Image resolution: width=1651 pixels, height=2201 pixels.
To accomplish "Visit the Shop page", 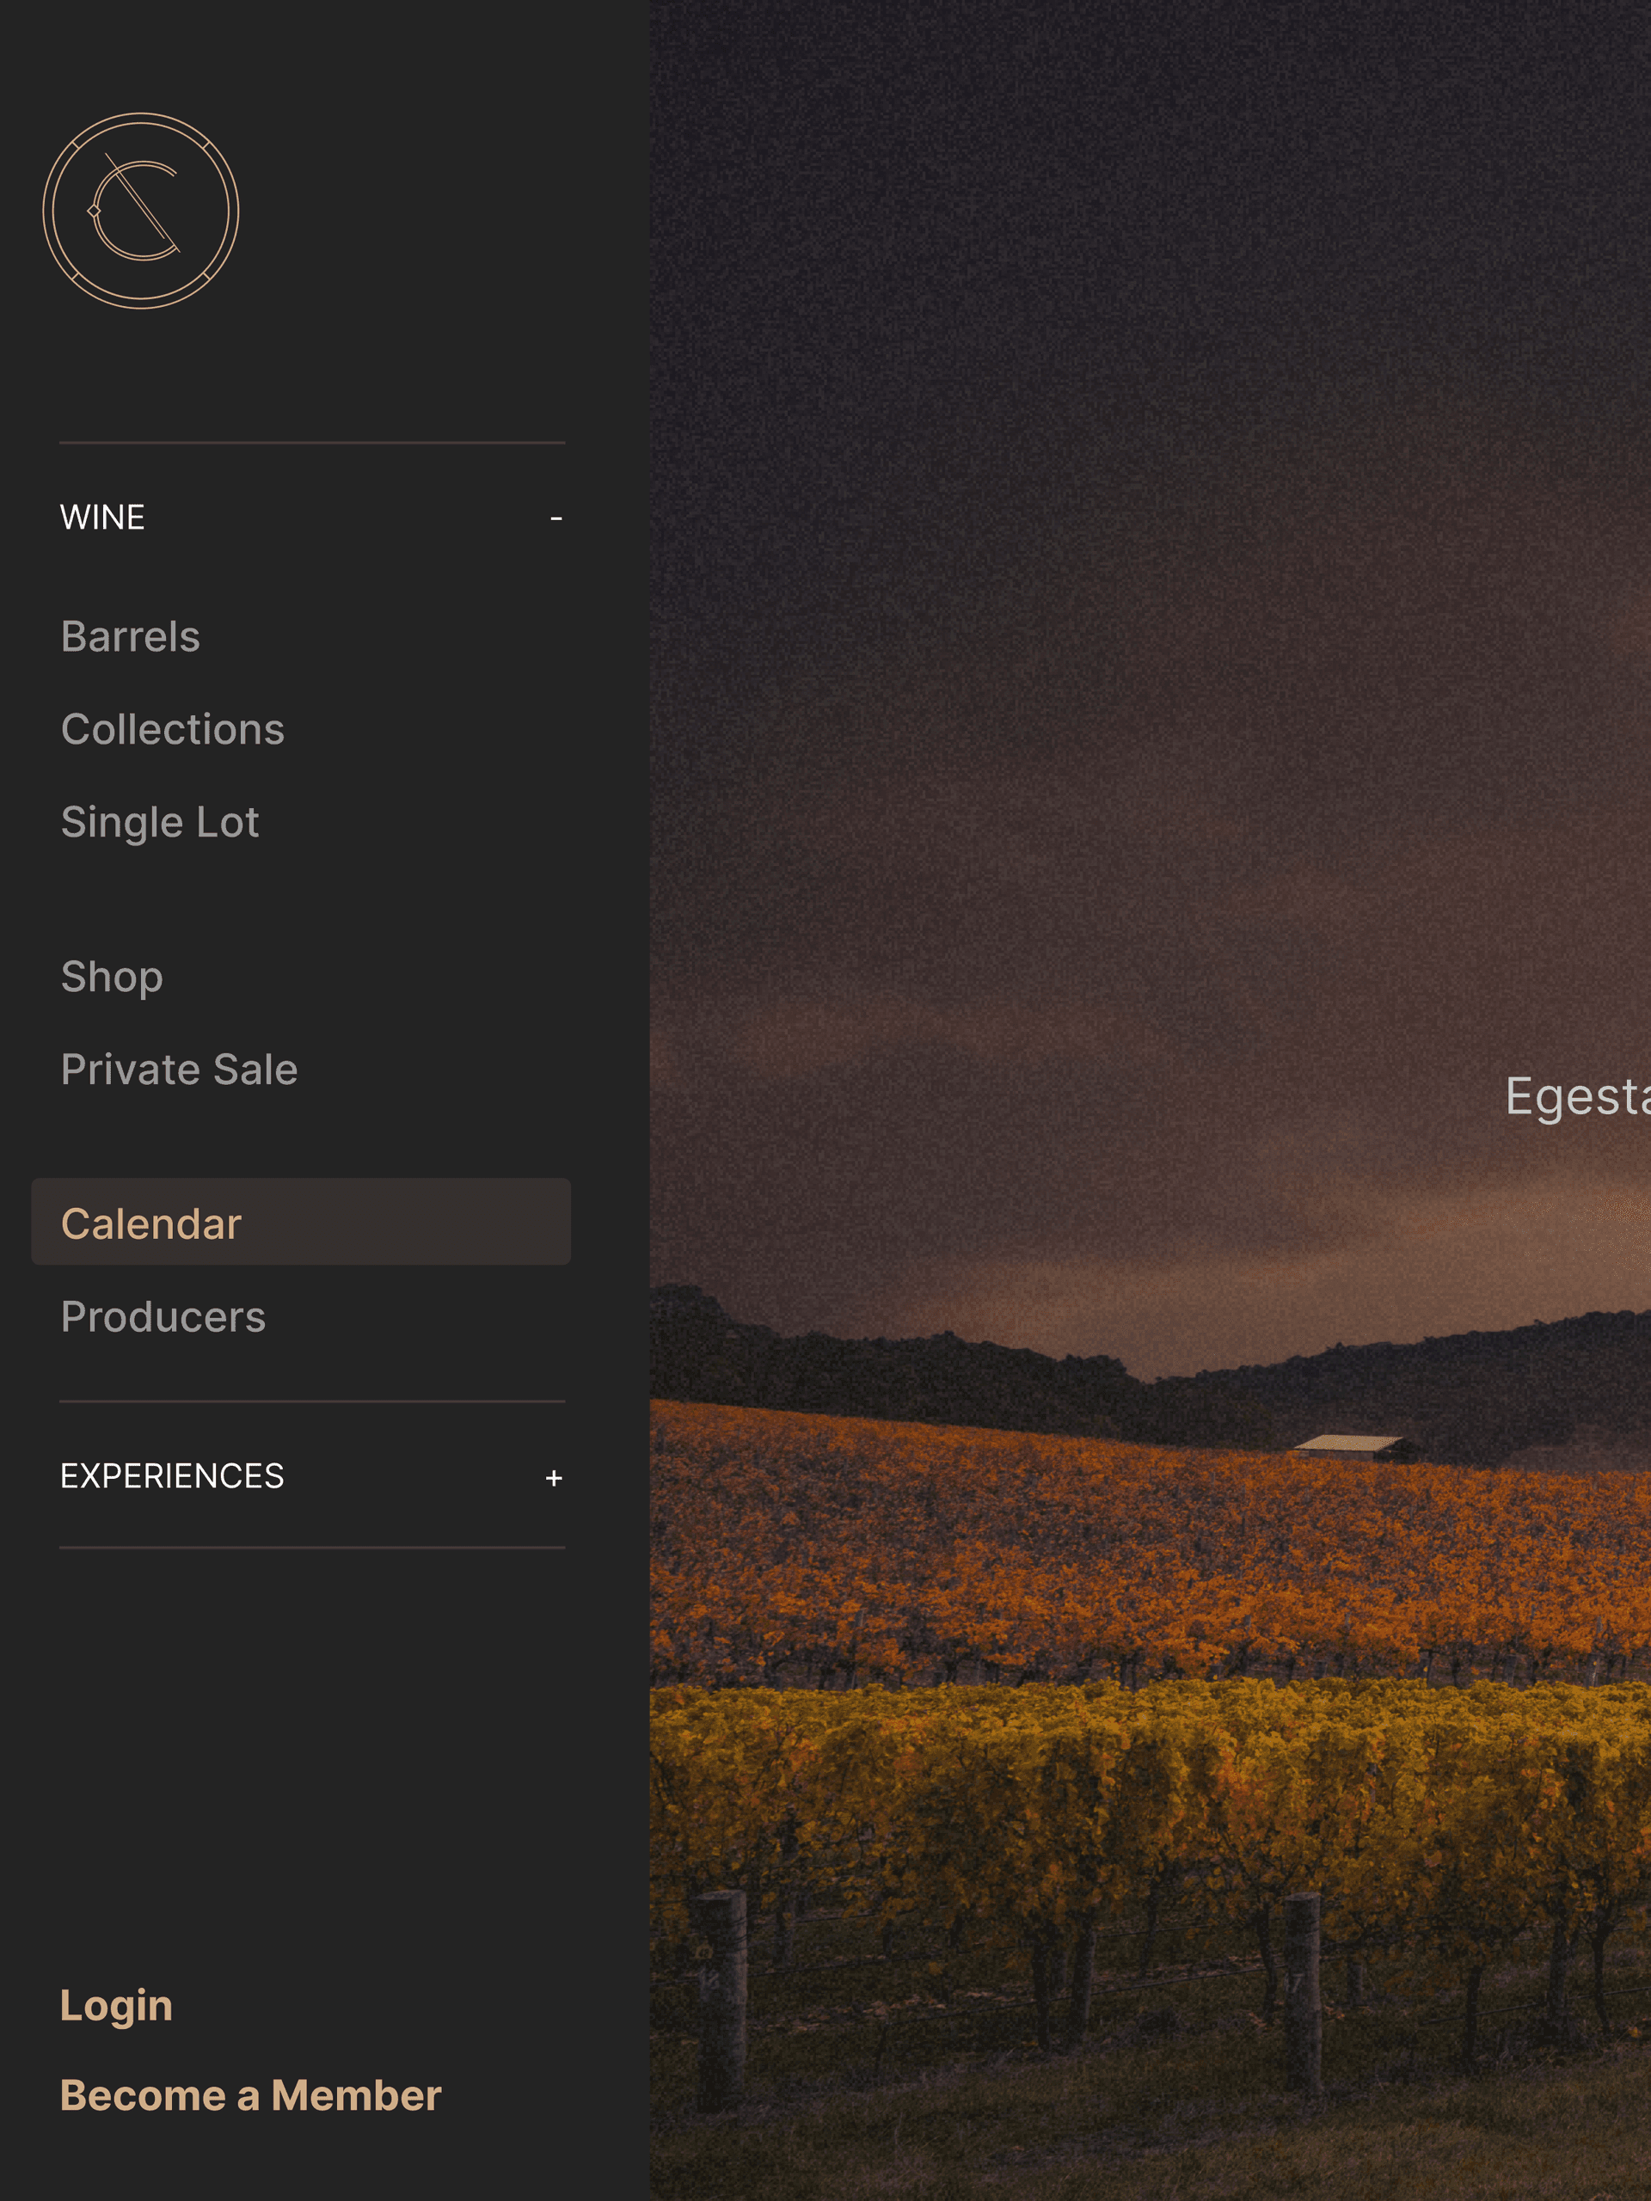I will coord(112,977).
